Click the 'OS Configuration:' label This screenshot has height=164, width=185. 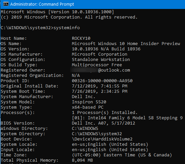tap(23, 60)
